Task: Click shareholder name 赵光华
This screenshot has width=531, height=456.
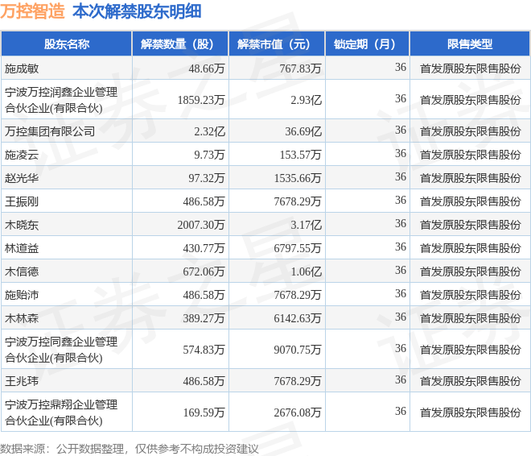Action: (x=22, y=178)
